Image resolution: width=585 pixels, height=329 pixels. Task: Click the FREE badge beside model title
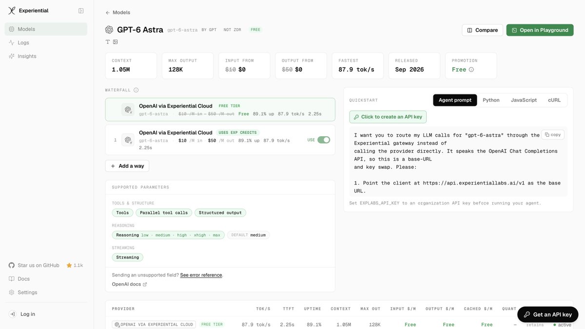pos(255,30)
